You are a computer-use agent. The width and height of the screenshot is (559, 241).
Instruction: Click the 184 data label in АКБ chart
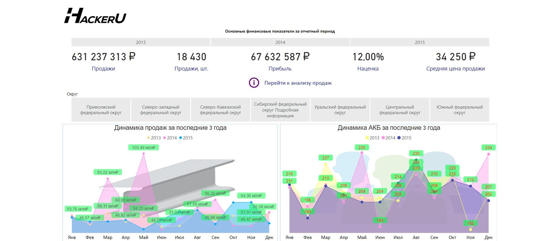[380, 220]
